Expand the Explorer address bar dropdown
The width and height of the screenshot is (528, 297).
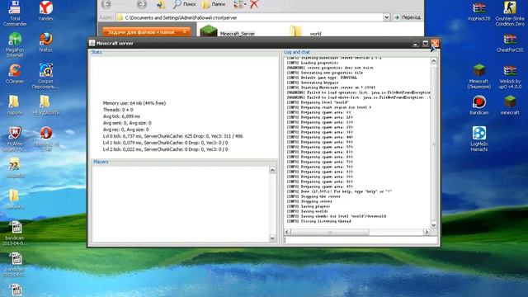pyautogui.click(x=387, y=17)
